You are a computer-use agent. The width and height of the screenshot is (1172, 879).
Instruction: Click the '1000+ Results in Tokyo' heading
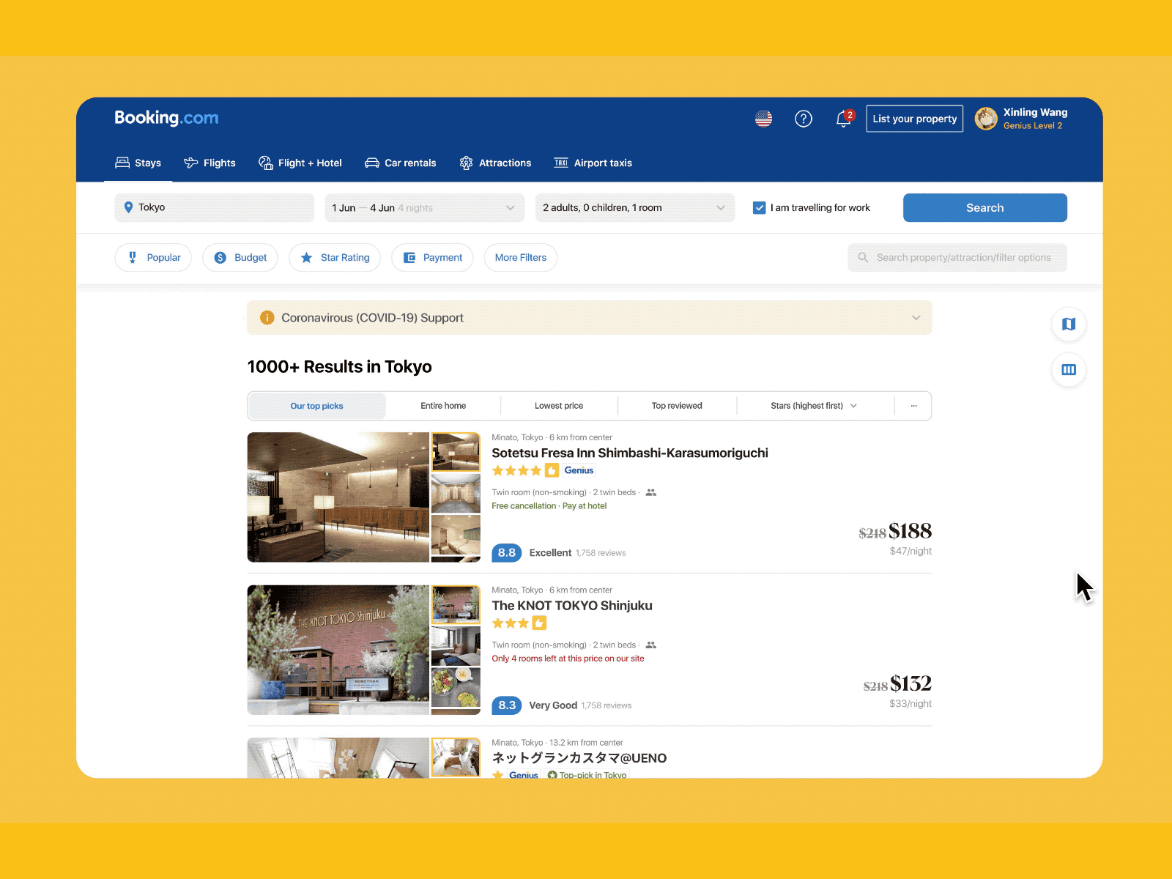click(x=340, y=367)
